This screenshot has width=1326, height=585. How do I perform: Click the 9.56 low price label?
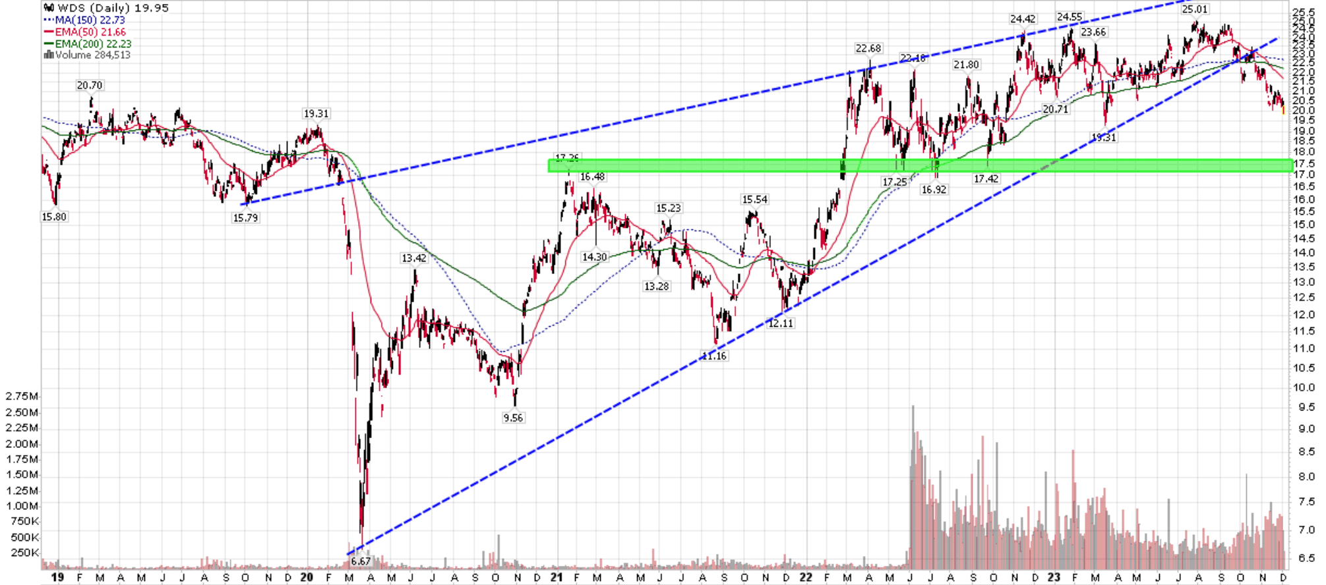[513, 418]
